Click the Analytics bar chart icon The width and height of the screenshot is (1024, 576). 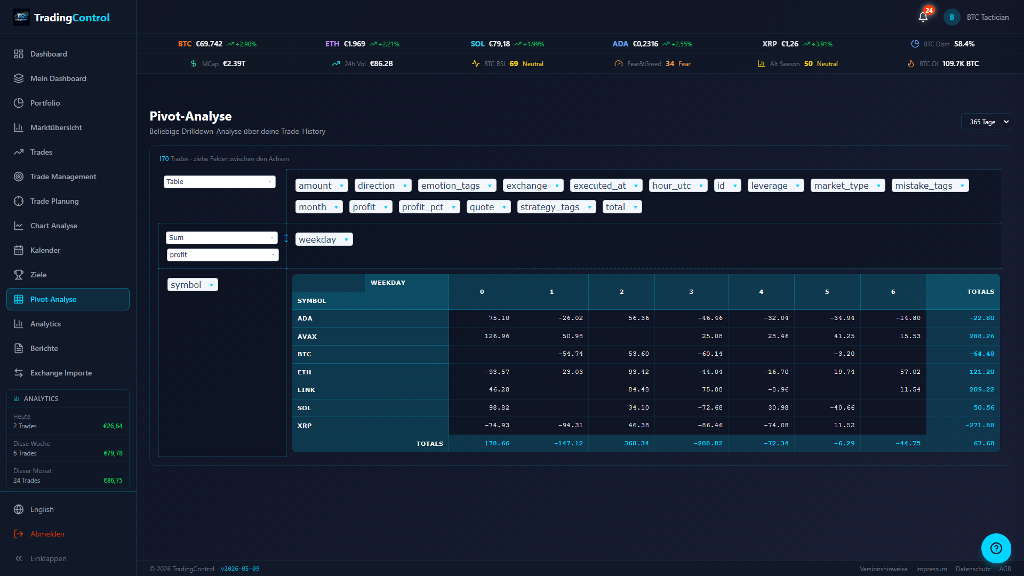pyautogui.click(x=19, y=324)
